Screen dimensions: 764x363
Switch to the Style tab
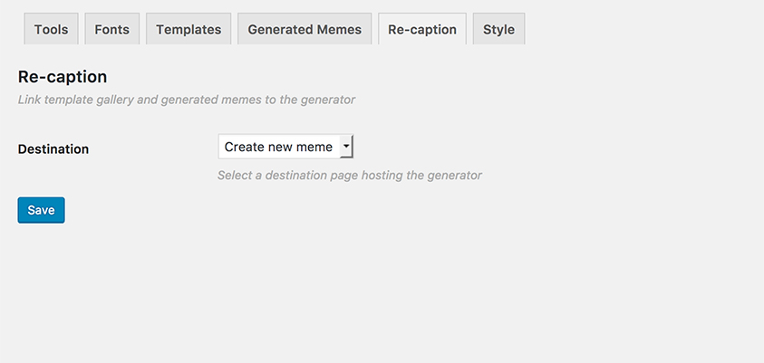pyautogui.click(x=499, y=29)
